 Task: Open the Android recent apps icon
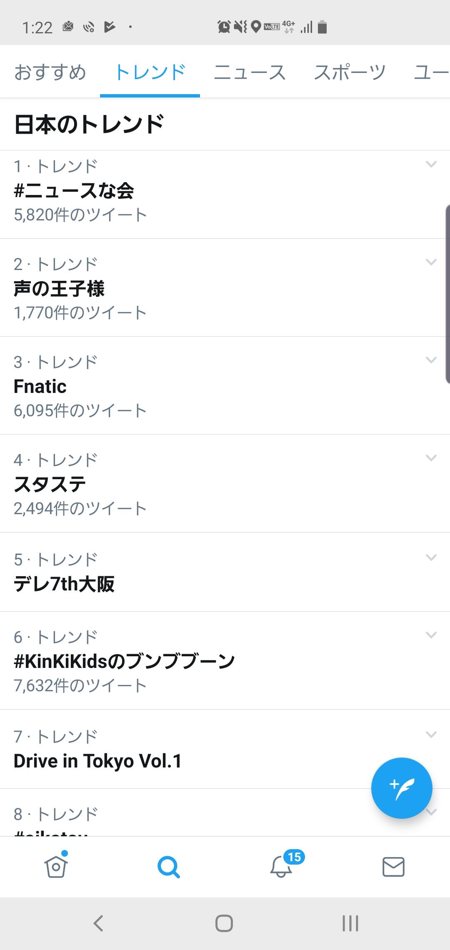pyautogui.click(x=350, y=923)
